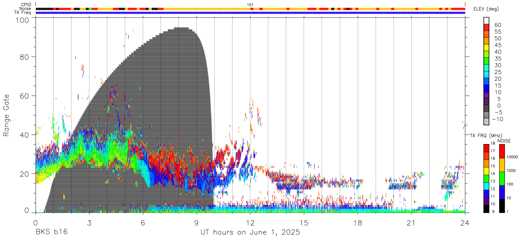Click the x-axis tick label '18'
The width and height of the screenshot is (523, 241).
coord(358,223)
